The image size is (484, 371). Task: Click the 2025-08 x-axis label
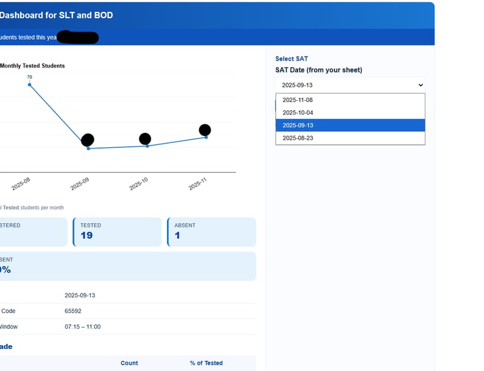(21, 184)
